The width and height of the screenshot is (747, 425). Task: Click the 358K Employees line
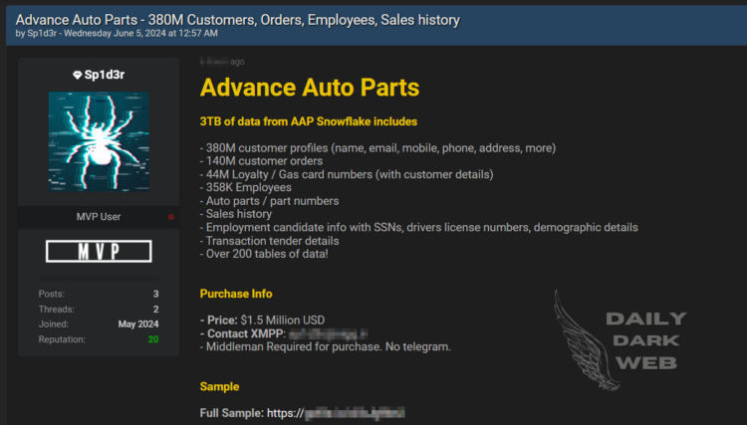(x=245, y=187)
